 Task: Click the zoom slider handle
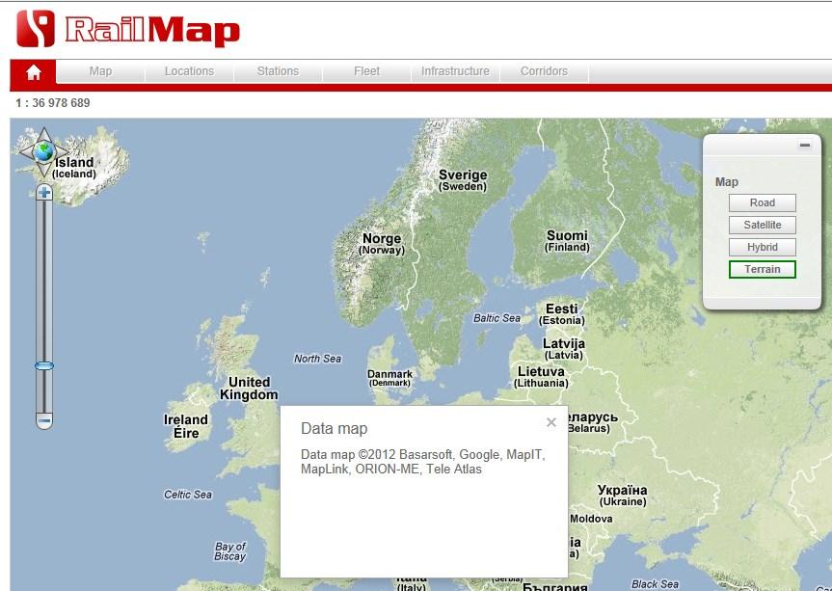pos(44,365)
